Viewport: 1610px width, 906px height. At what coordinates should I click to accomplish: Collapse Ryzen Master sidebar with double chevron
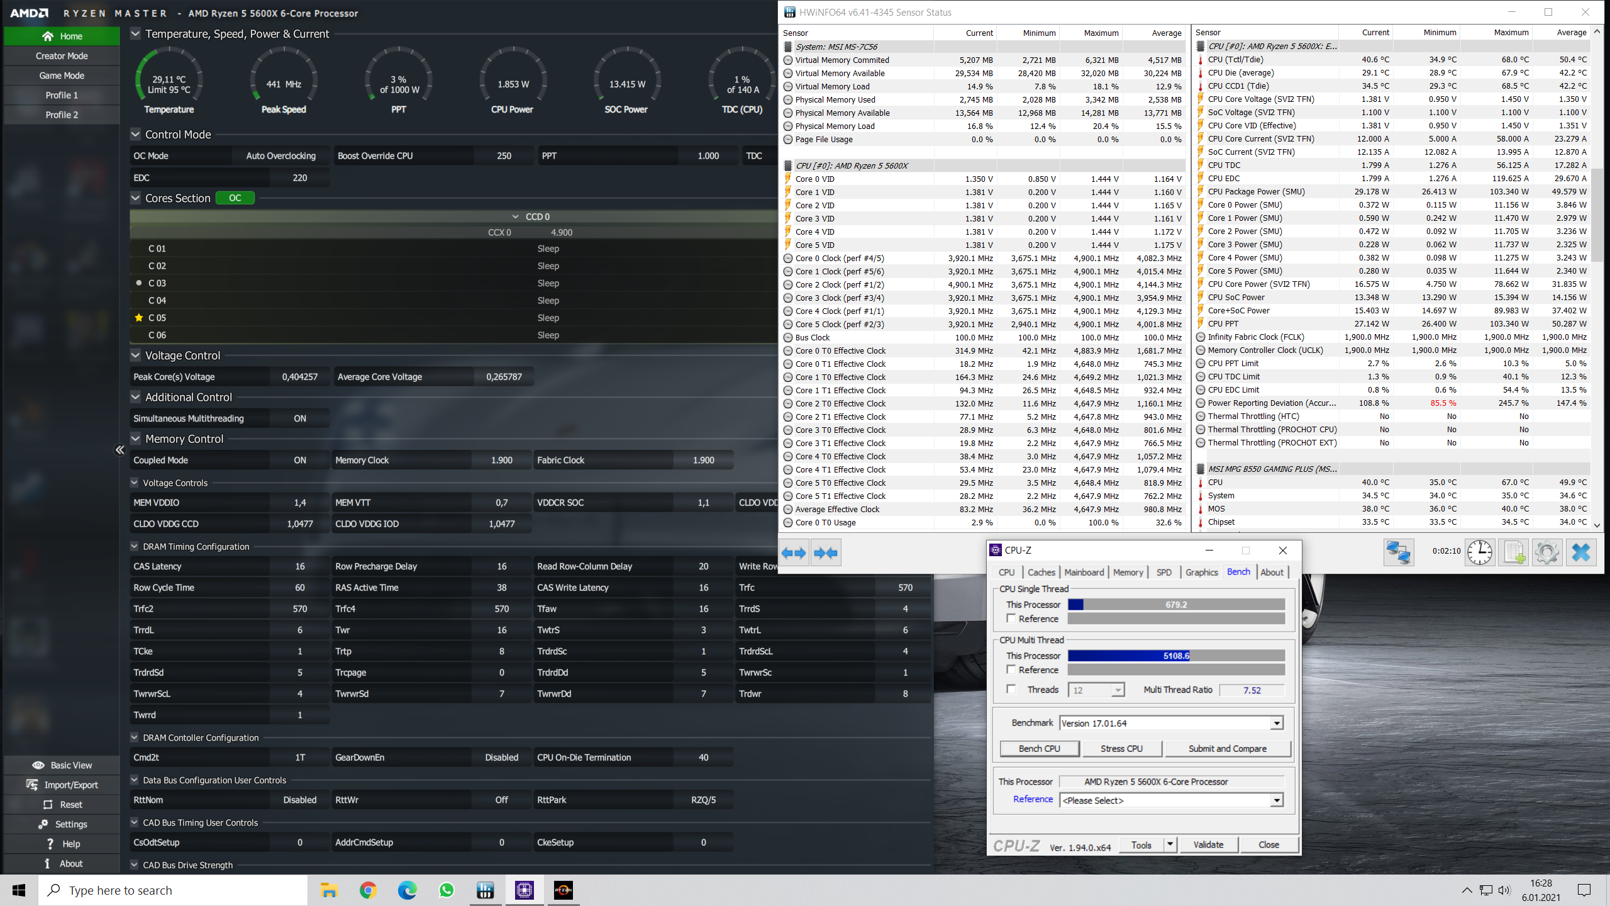pos(120,450)
